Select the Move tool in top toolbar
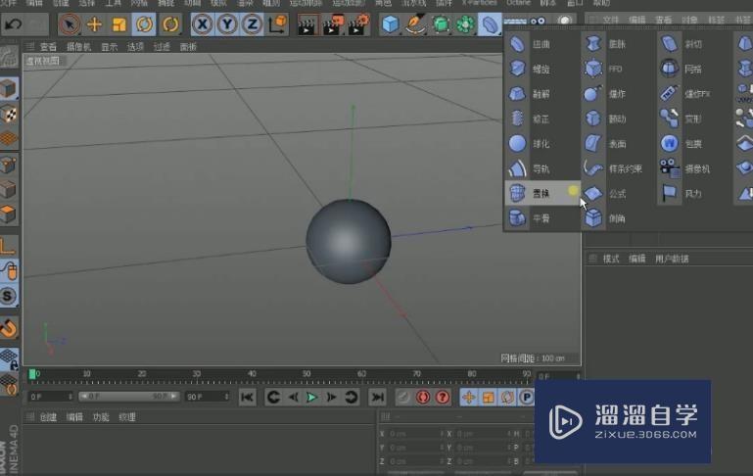Viewport: 753px width, 476px height. point(95,24)
